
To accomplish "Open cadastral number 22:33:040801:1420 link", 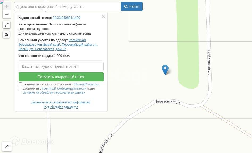I will tap(66, 18).
